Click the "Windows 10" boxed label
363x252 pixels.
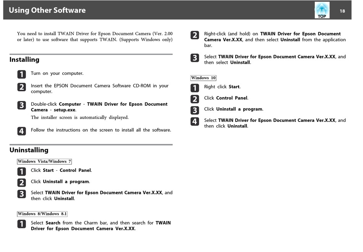point(203,78)
